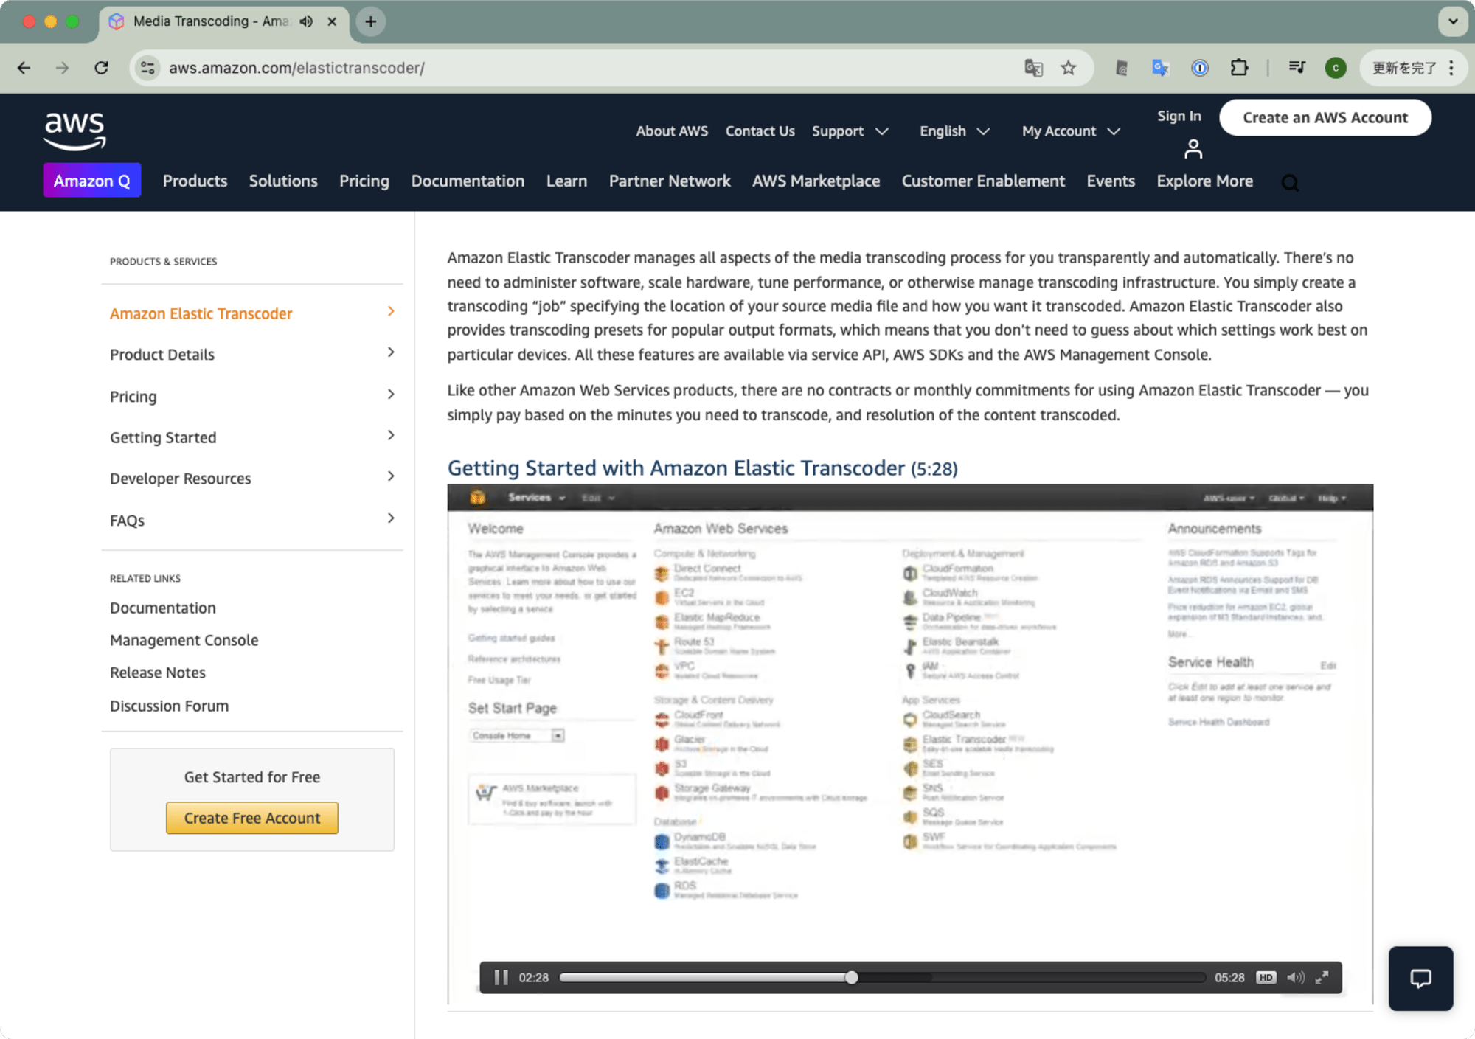
Task: Open Partner Network menu
Action: pyautogui.click(x=670, y=181)
